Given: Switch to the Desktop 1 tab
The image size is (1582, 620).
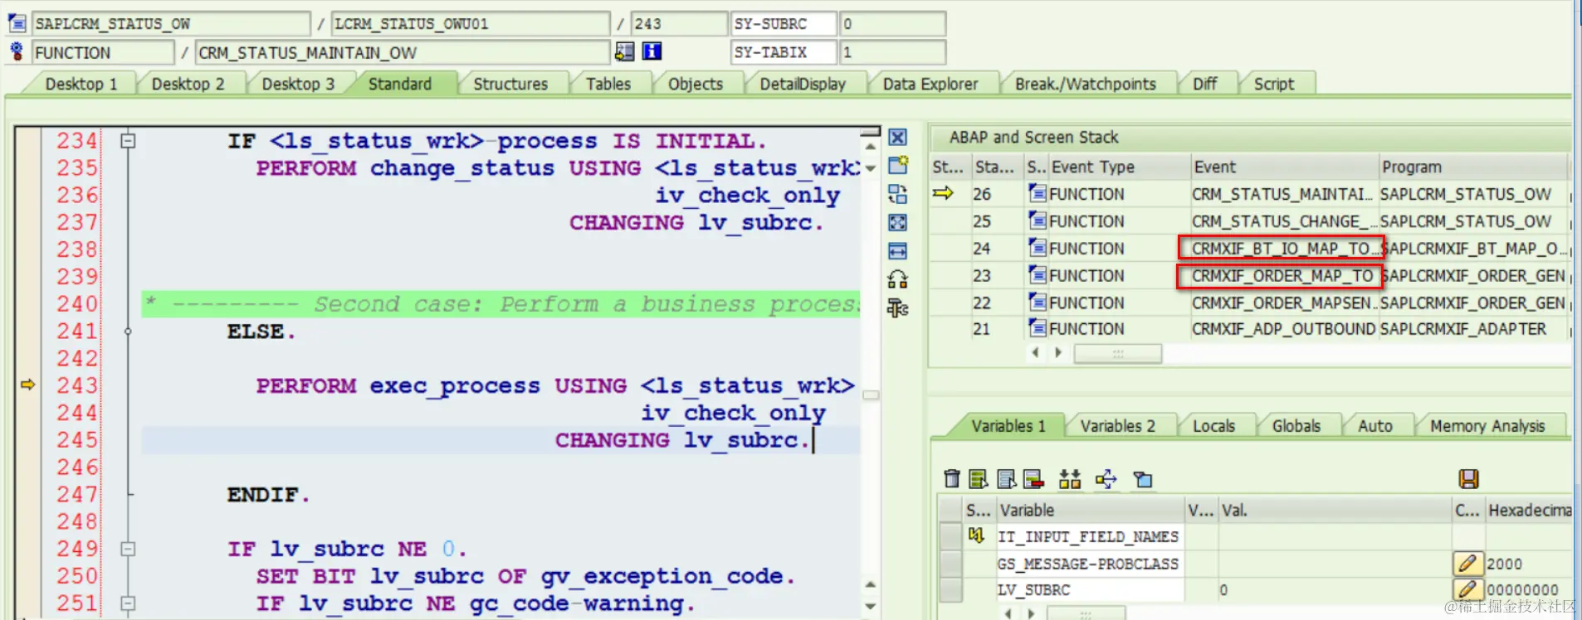Looking at the screenshot, I should pos(81,84).
